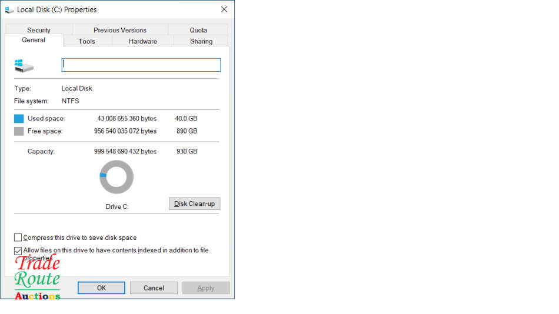Go to the Tools tab
This screenshot has width=559, height=314.
pyautogui.click(x=86, y=41)
